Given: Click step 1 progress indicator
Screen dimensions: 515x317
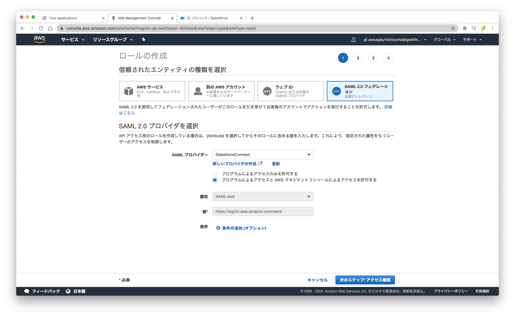Looking at the screenshot, I should pyautogui.click(x=343, y=58).
